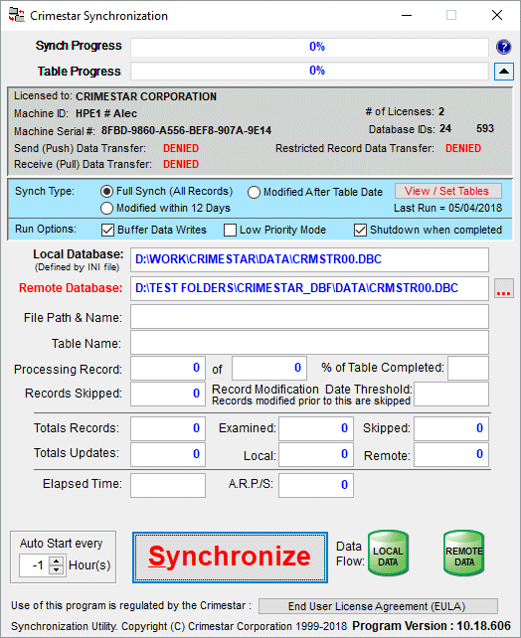Open help via blue question mark icon
Screen dimensions: 521x638
[503, 47]
